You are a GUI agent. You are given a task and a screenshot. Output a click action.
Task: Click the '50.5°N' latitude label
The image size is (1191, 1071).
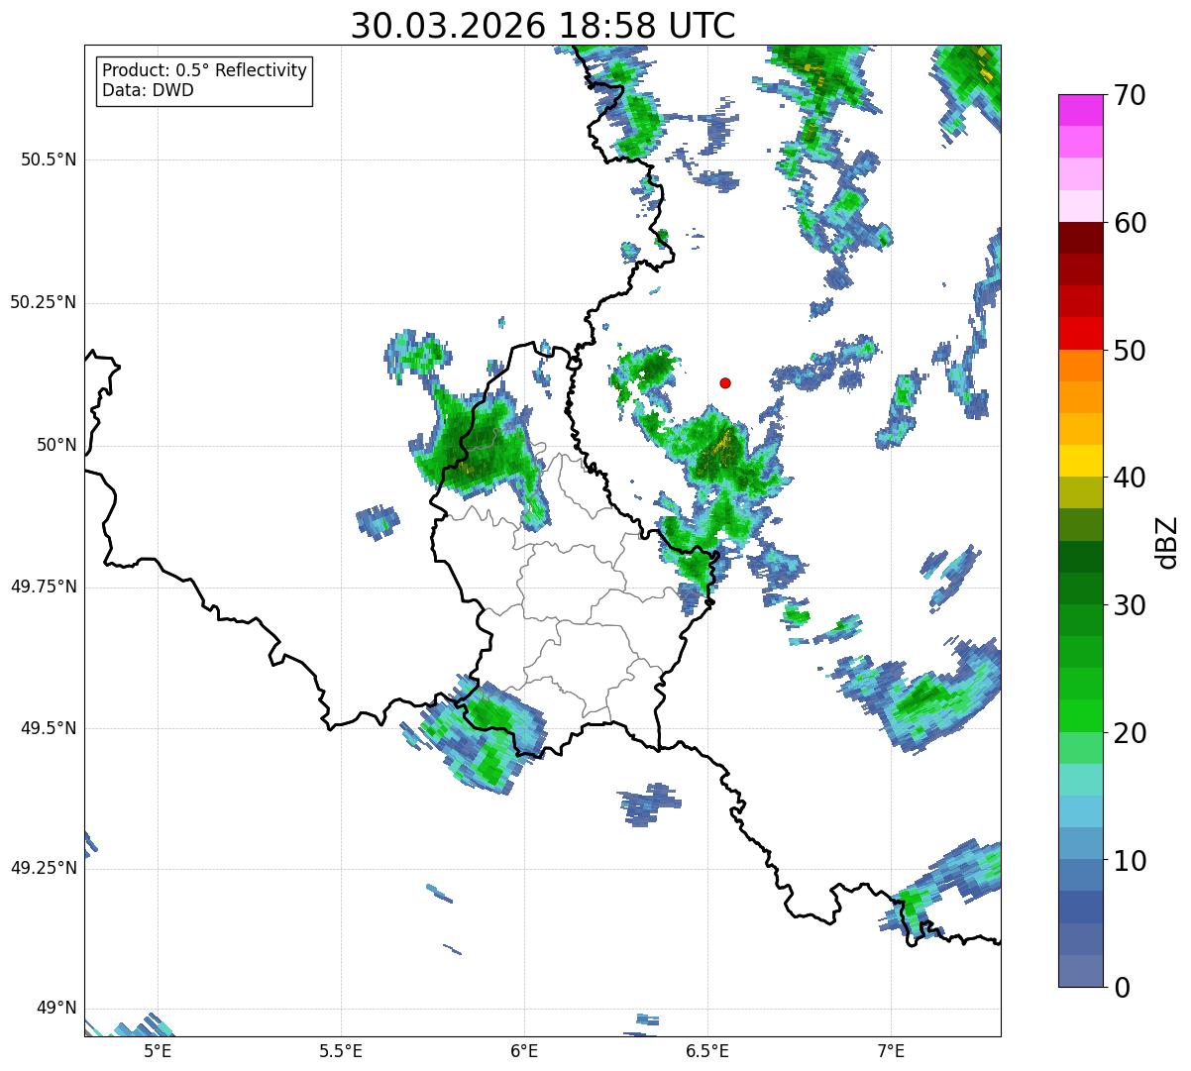click(49, 161)
